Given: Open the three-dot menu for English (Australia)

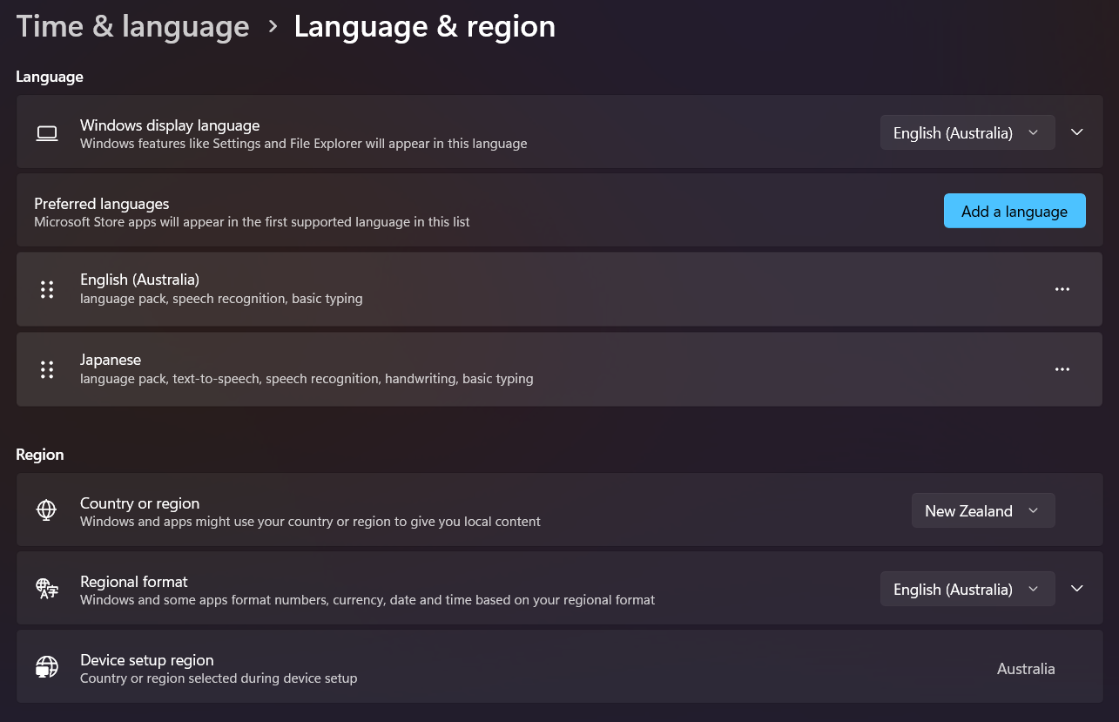Looking at the screenshot, I should point(1062,289).
